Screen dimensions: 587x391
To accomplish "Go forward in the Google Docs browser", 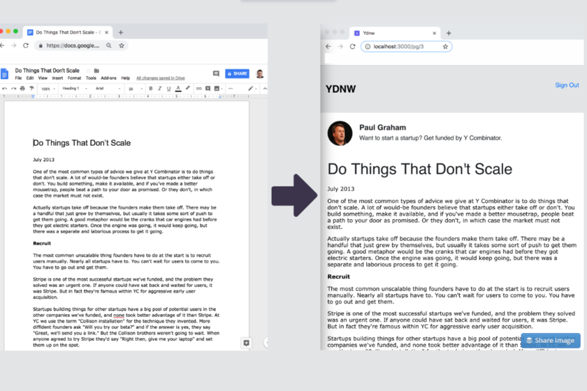I will coord(14,45).
